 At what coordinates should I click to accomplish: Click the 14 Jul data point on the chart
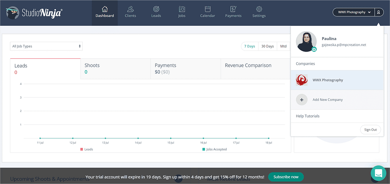pyautogui.click(x=138, y=138)
